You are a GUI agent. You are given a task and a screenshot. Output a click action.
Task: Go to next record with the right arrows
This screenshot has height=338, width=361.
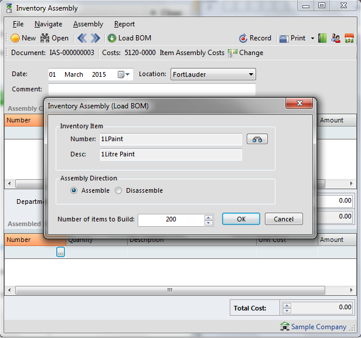96,38
